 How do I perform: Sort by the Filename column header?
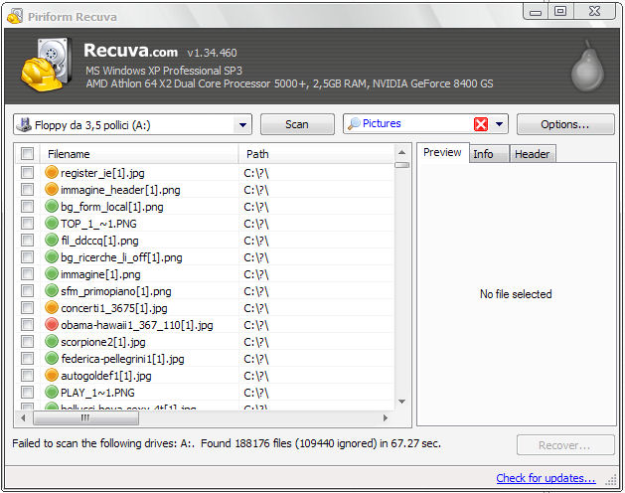(139, 154)
